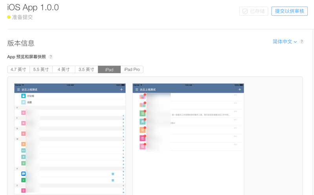Click the yellow 准备提交 status indicator
This screenshot has width=314, height=195.
9,17
